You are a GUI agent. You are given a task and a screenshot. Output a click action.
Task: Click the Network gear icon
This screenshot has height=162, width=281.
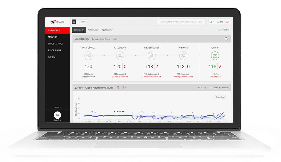pos(183,56)
